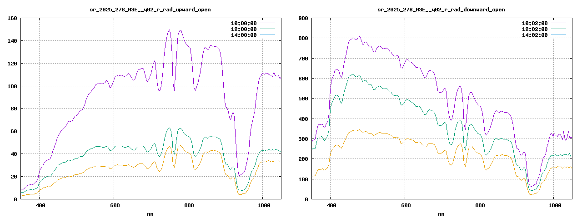Click the nm axis label under right chart
582x218 pixels.
tap(441, 214)
